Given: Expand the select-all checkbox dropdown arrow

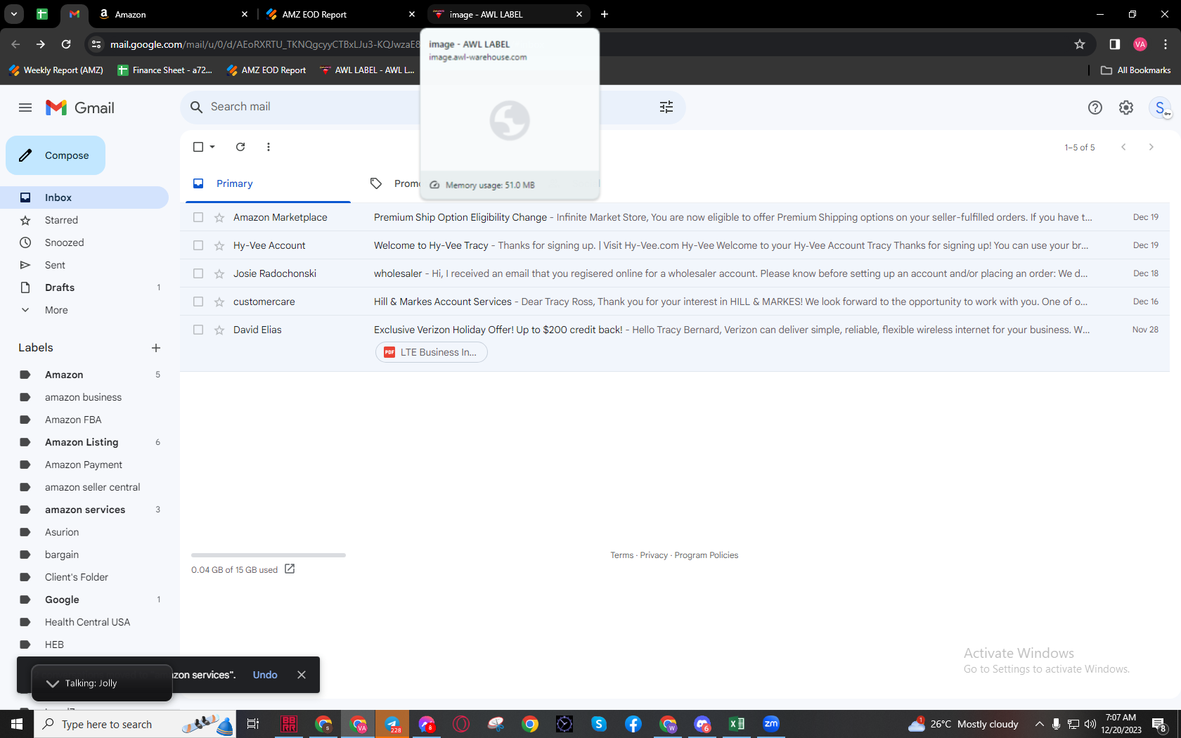Looking at the screenshot, I should pos(212,147).
